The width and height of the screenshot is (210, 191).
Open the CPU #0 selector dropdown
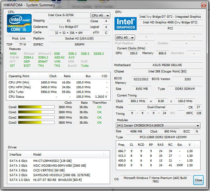[100, 15]
